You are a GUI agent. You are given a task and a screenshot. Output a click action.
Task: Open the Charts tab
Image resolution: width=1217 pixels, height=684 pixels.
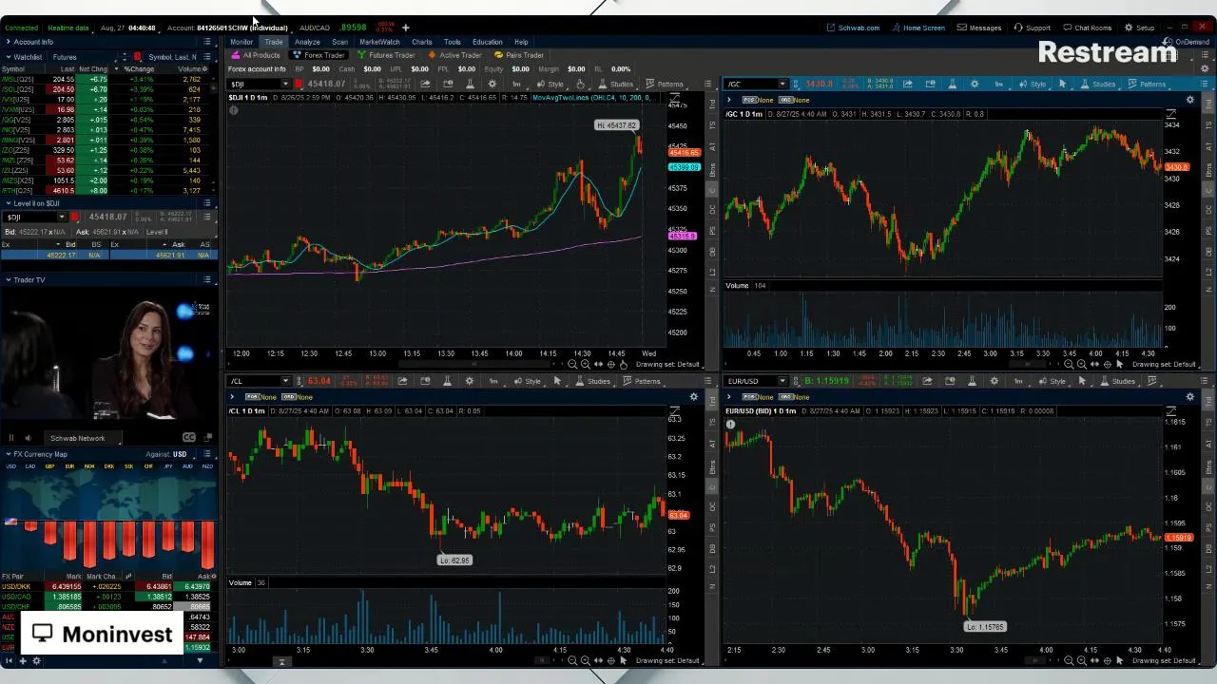click(x=422, y=42)
